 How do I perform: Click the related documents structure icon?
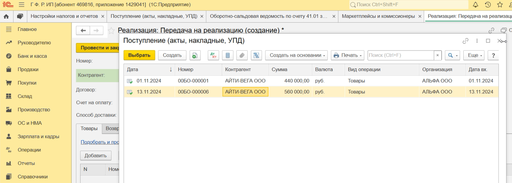256,55
